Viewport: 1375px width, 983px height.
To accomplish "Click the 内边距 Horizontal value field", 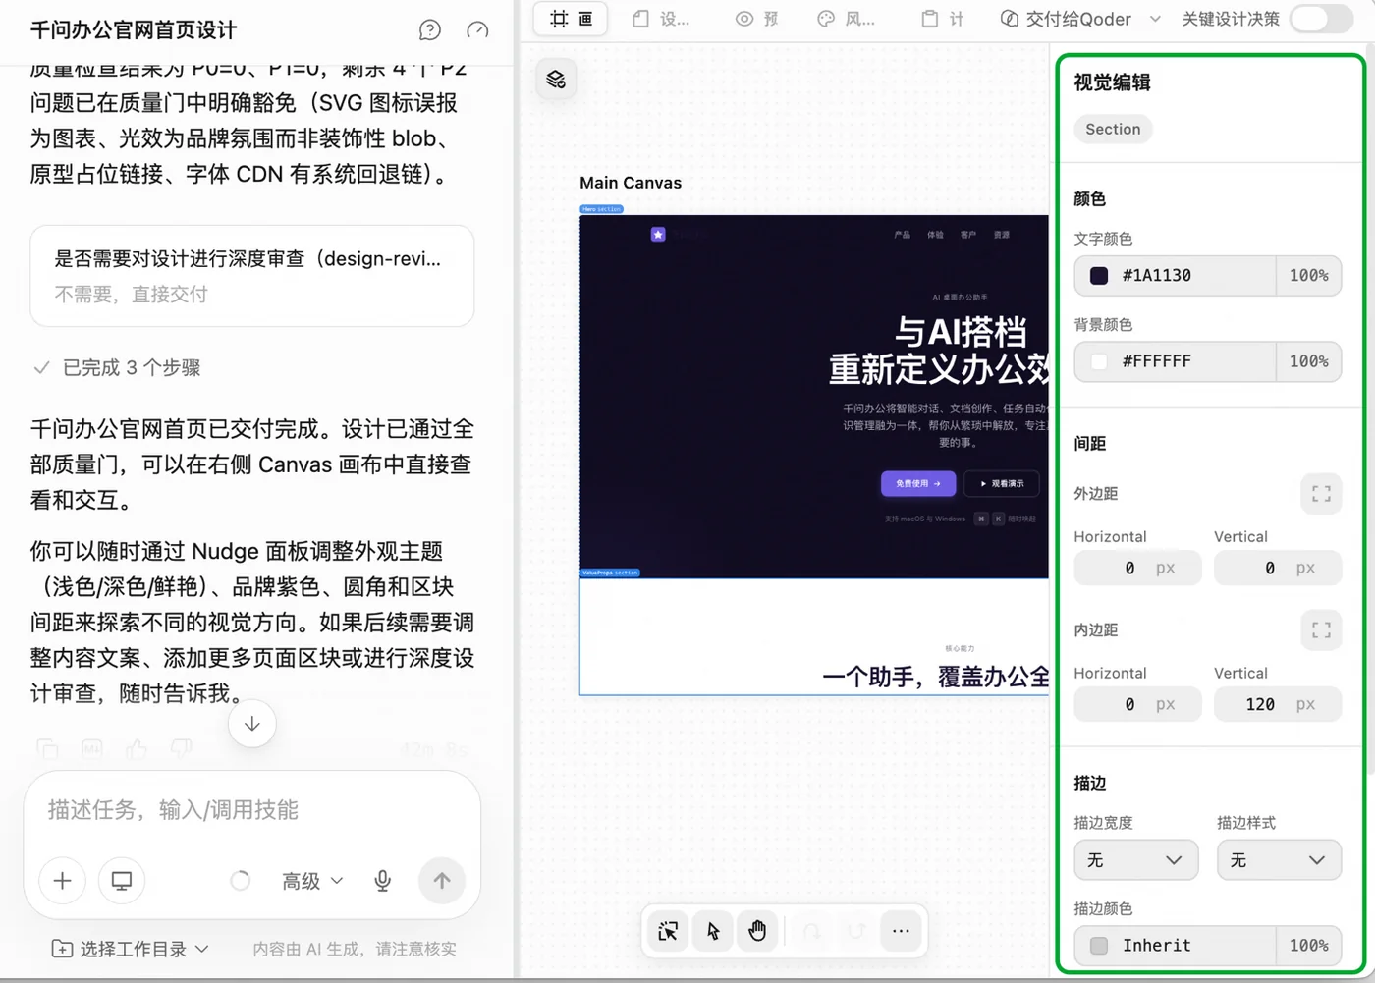I will coord(1137,704).
